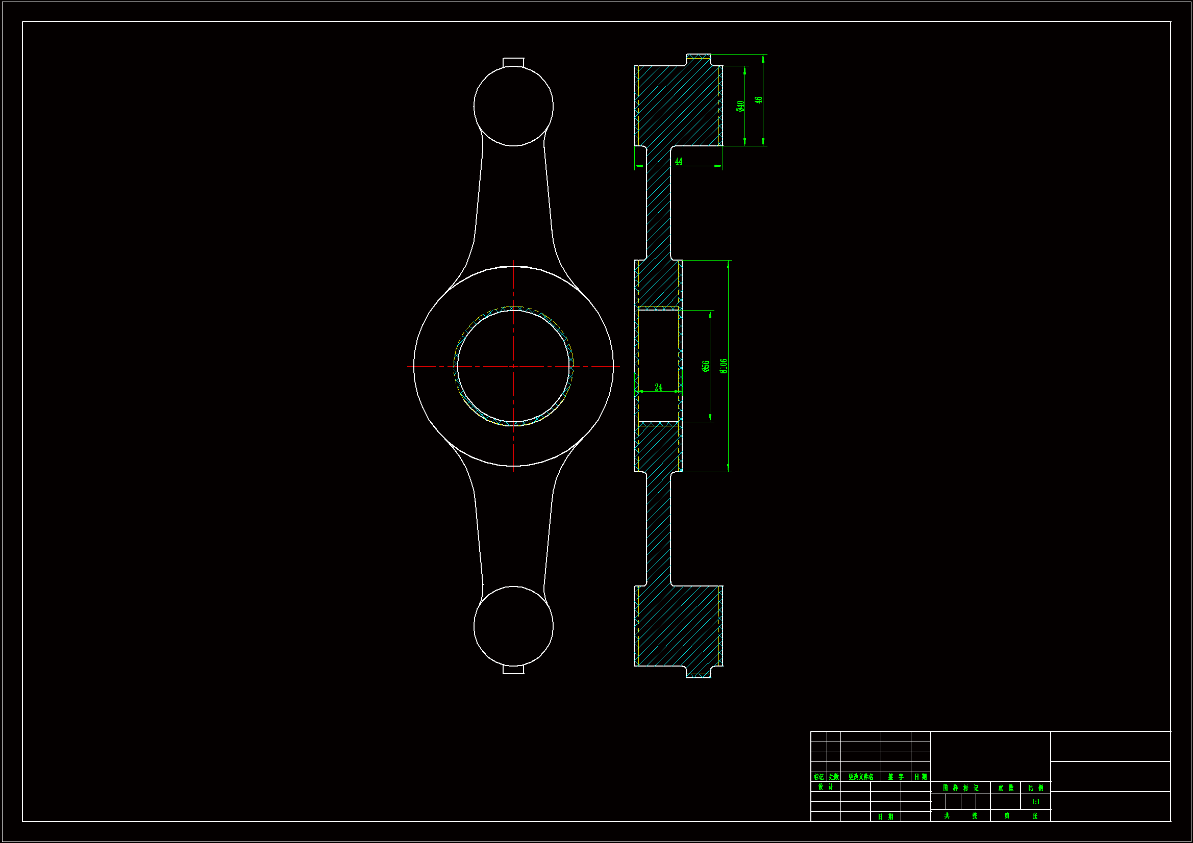Select the 24 thickness dimension text
This screenshot has width=1193, height=843.
tap(658, 387)
